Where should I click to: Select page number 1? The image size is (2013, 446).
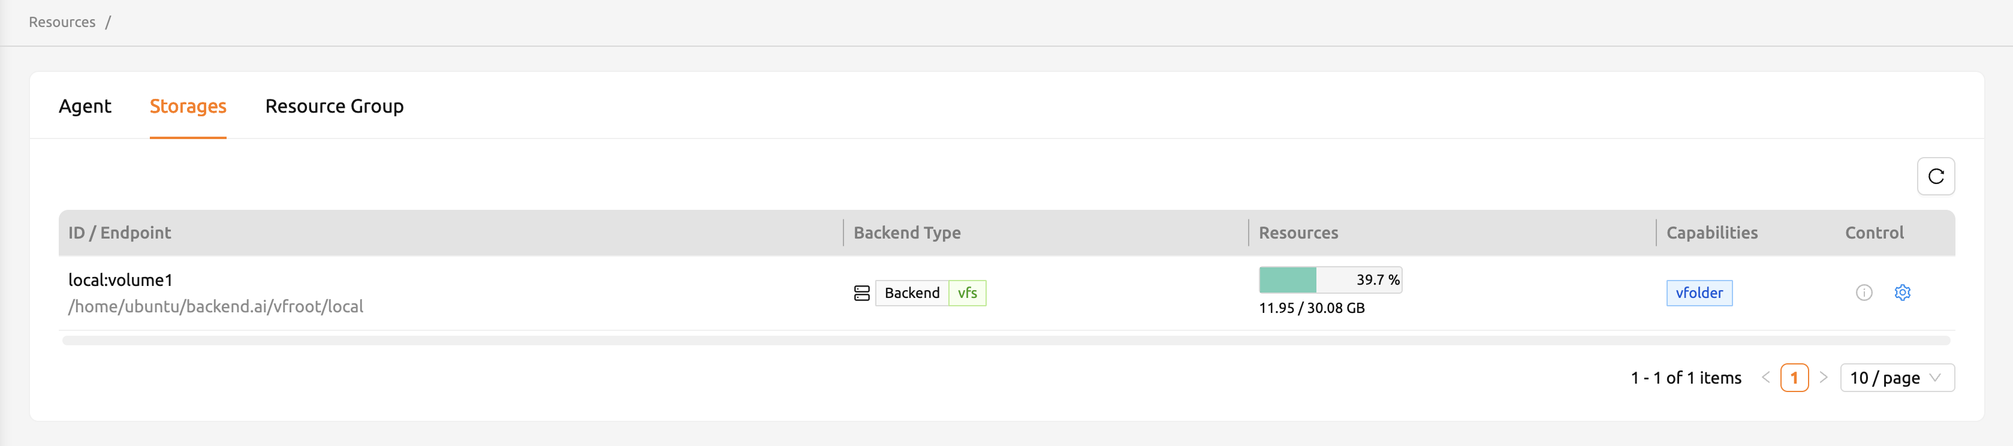coord(1794,378)
